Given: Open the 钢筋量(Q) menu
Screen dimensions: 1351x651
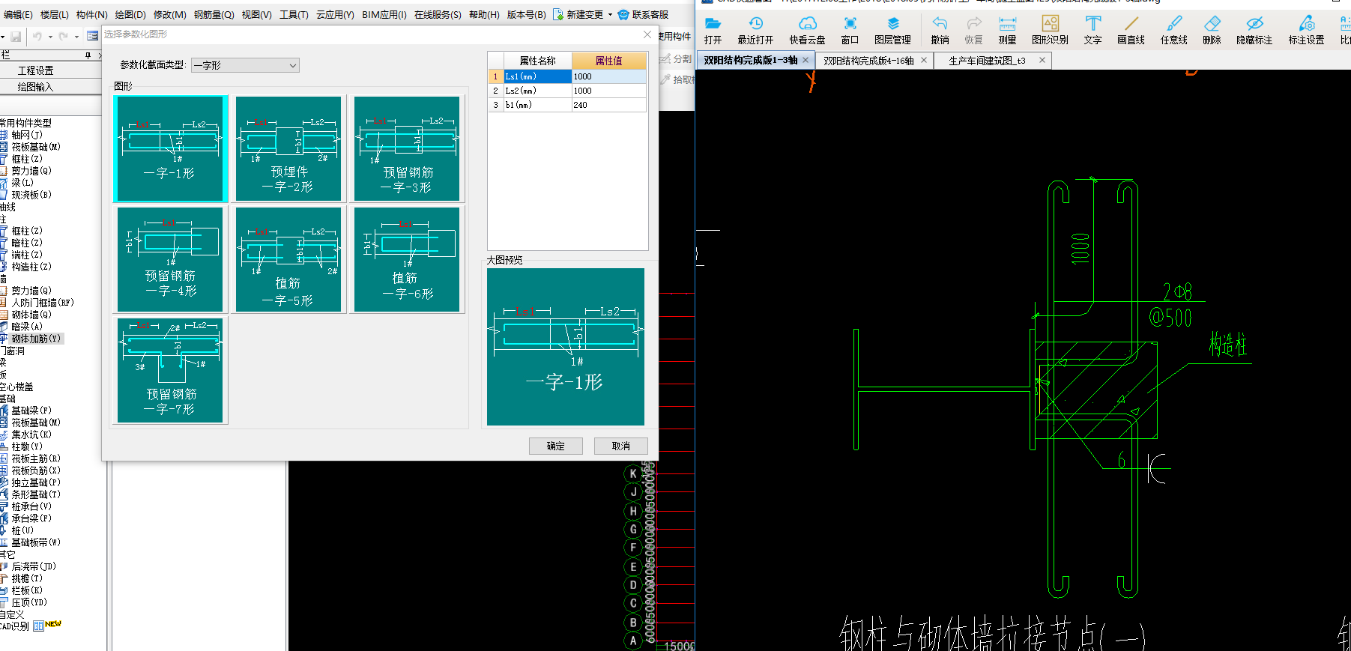Looking at the screenshot, I should 214,14.
